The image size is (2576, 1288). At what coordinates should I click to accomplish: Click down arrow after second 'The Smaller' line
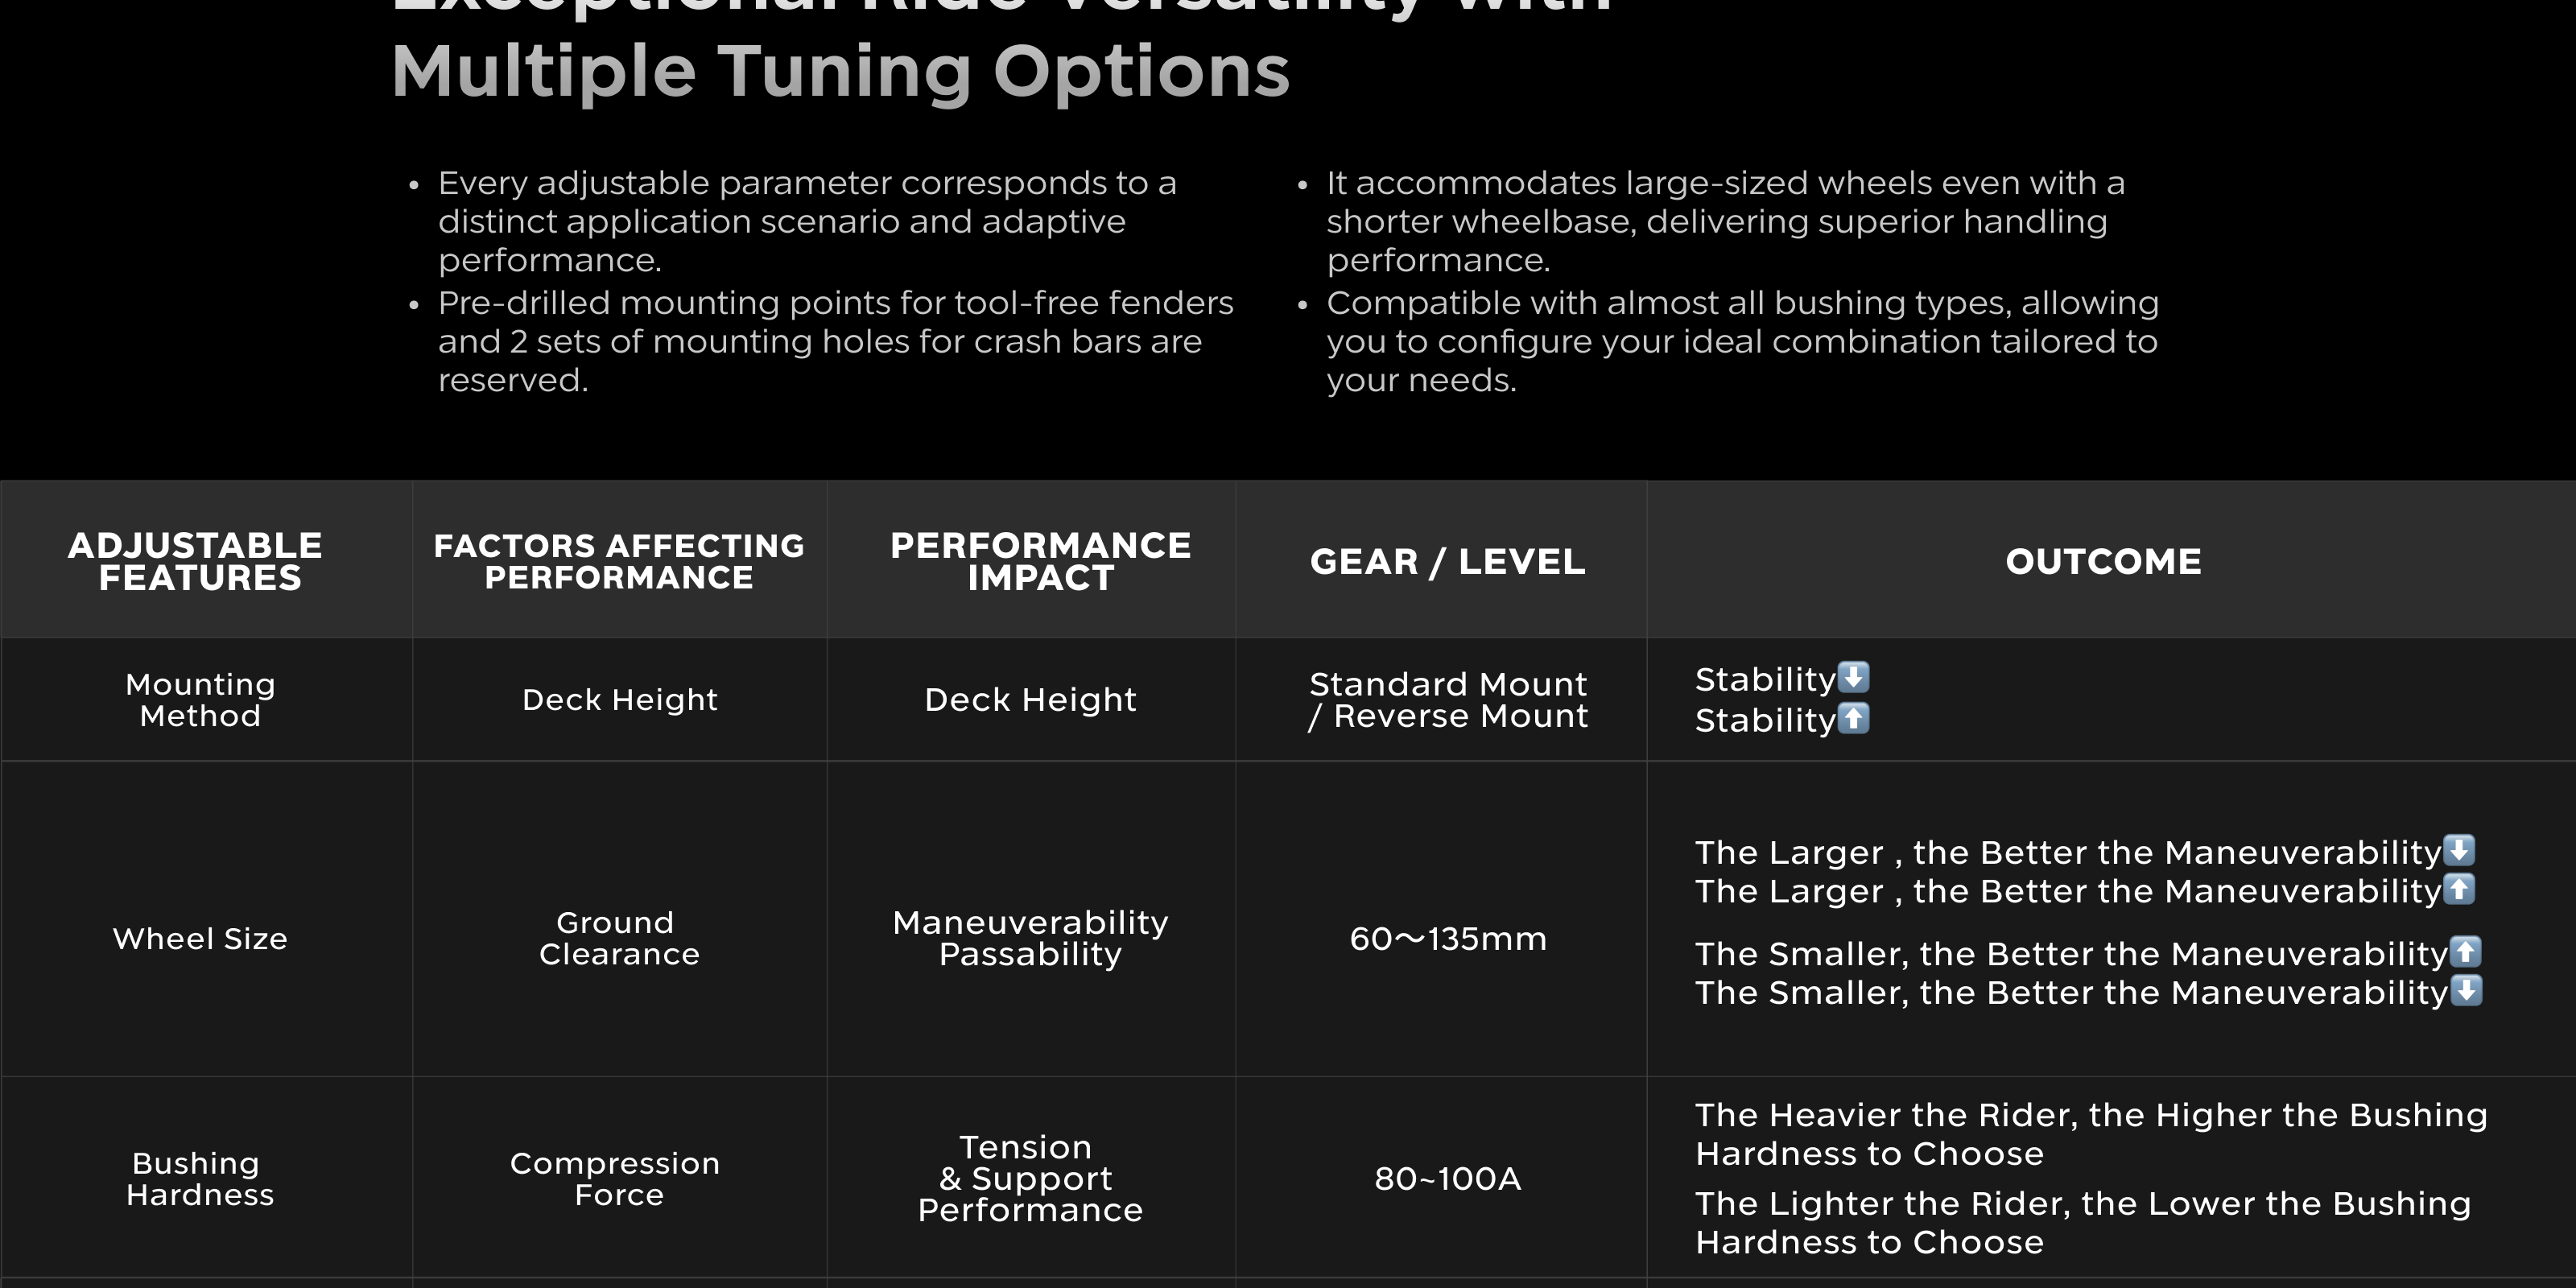pyautogui.click(x=2465, y=990)
